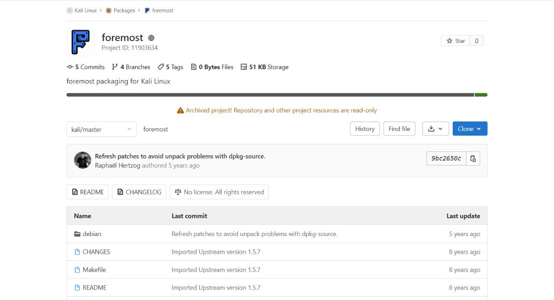Open the download format dropdown arrow
This screenshot has width=554, height=300.
coord(440,128)
